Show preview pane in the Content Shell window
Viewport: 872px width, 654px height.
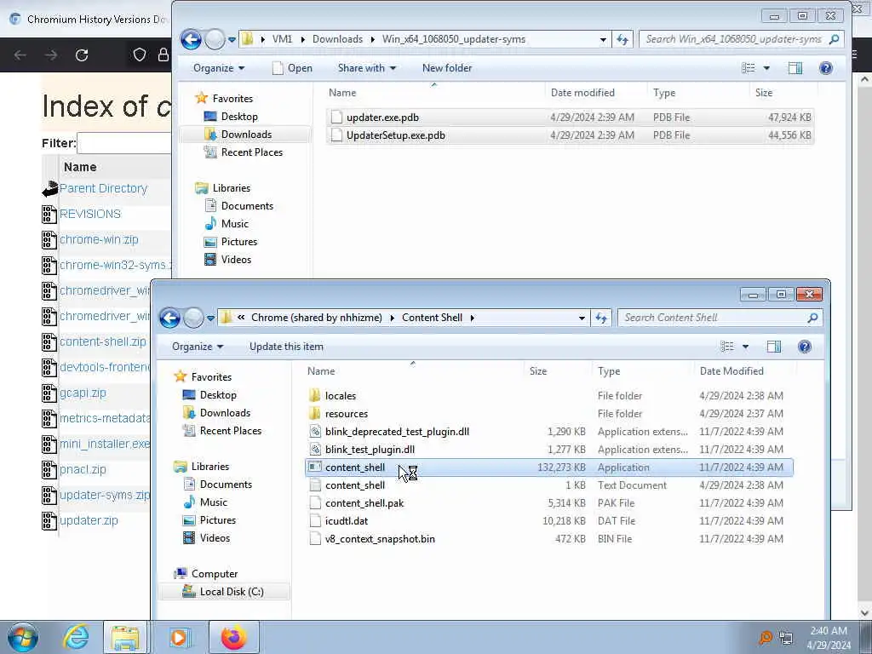point(773,347)
